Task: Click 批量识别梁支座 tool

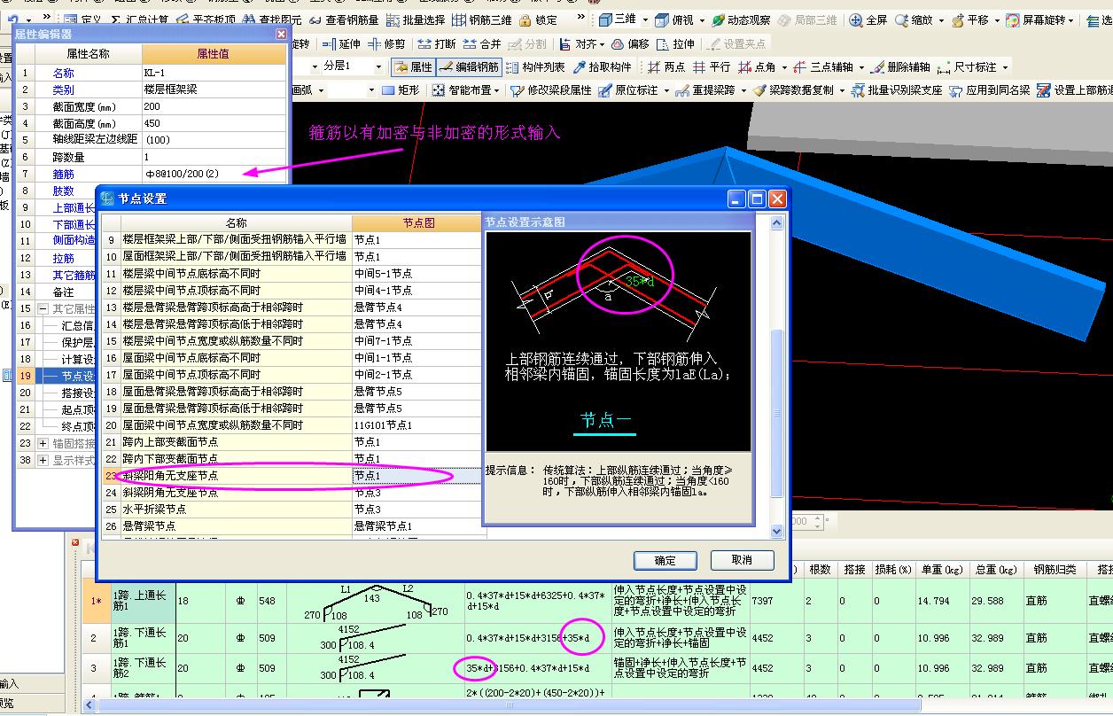Action: coord(896,89)
